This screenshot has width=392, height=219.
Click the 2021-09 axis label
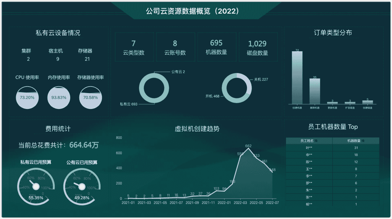tap(192, 203)
